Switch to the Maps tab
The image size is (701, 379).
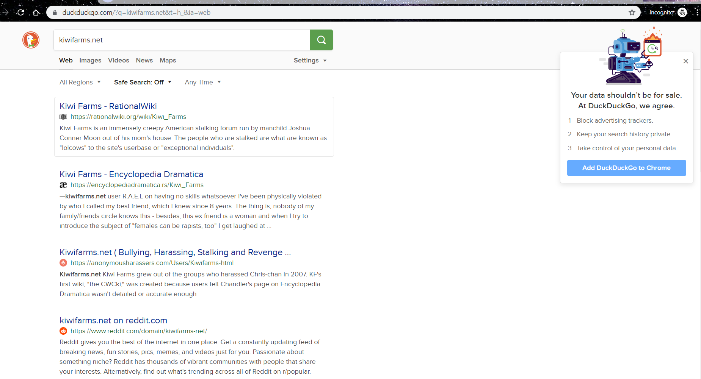click(x=168, y=60)
